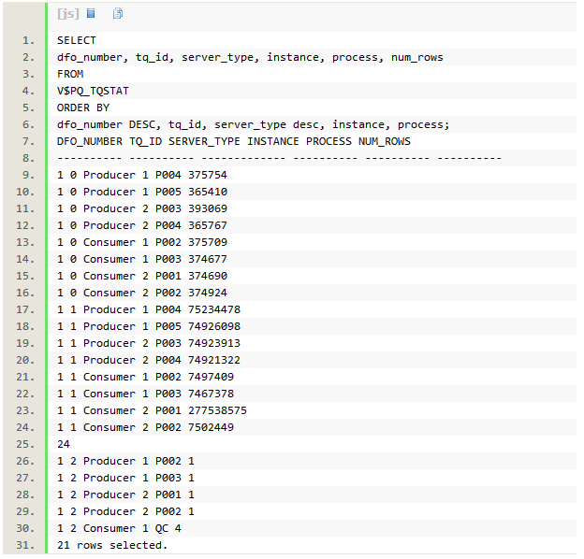Click line number 25 in the gutter
This screenshot has height=559, width=584.
tap(25, 444)
